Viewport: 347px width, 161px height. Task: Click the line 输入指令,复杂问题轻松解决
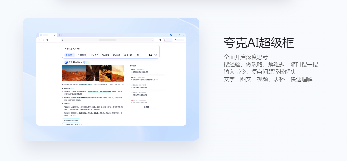click(260, 72)
